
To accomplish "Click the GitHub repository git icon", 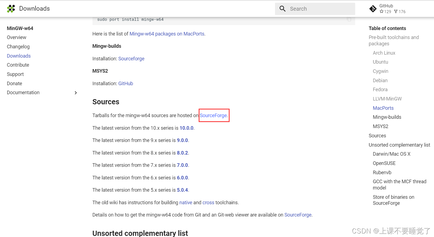I will [373, 9].
